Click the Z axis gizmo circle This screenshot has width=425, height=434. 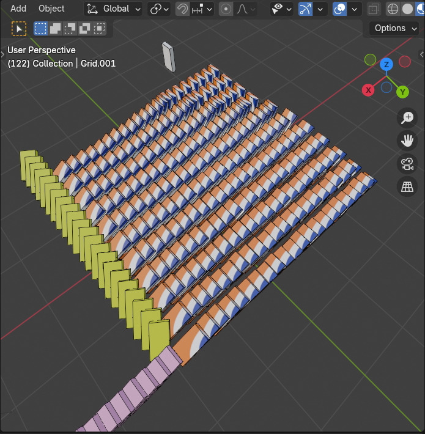point(386,65)
